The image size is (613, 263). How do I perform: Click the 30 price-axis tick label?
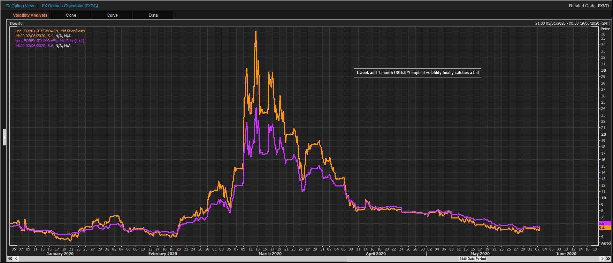(603, 70)
